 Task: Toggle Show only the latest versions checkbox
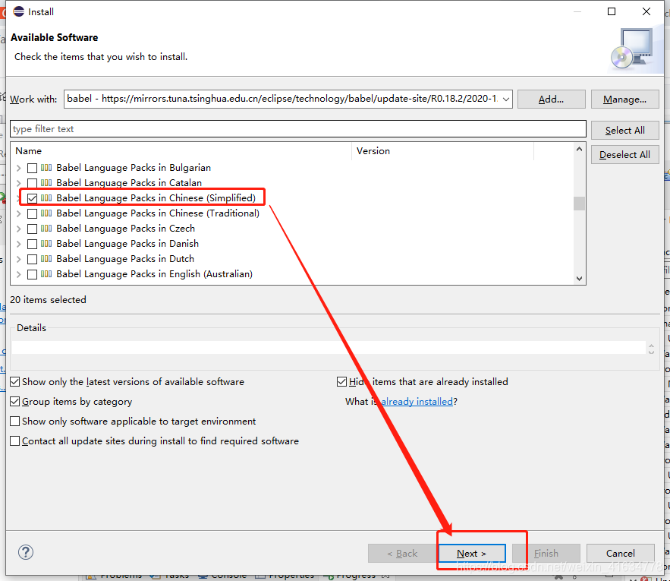tap(15, 381)
